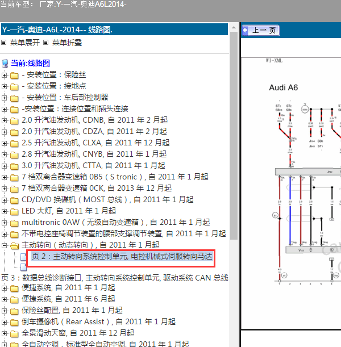Click the arrow icon on 上一页 button
341x347 pixels.
coord(246,30)
